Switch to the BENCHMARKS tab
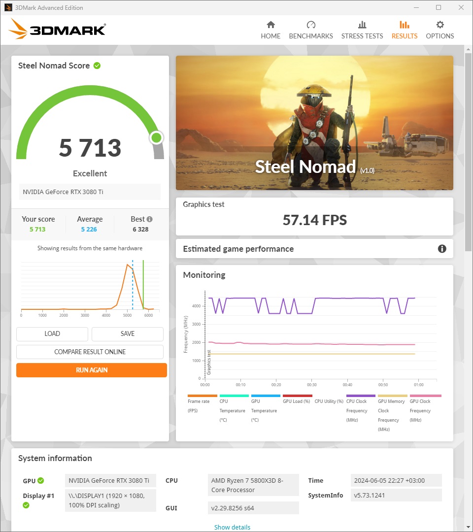Image resolution: width=473 pixels, height=532 pixels. 311,30
